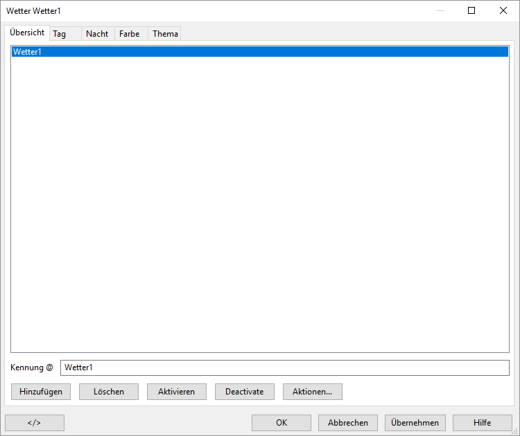The image size is (520, 436).
Task: Confirm the dialog with OK
Action: pos(281,423)
